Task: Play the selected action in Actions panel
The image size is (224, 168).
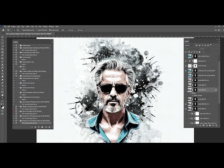Action: 39,127
